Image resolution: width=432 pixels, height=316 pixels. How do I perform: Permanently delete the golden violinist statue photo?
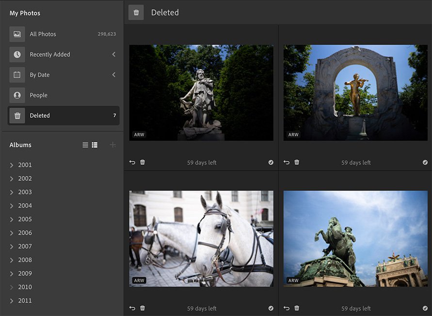[297, 162]
